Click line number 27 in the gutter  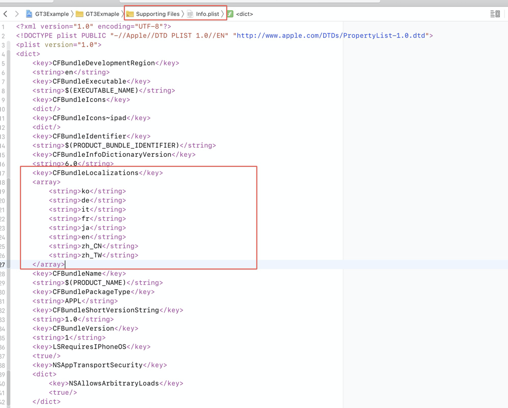click(x=3, y=264)
